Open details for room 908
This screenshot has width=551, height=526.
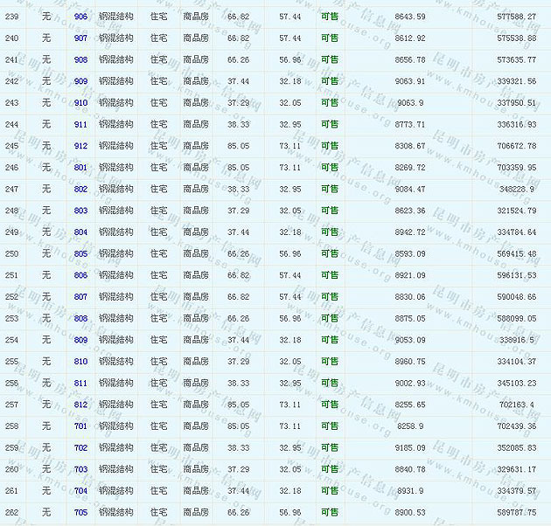(x=80, y=59)
